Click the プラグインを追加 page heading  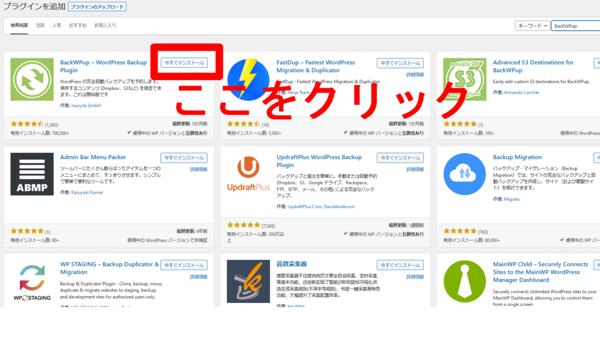pyautogui.click(x=34, y=6)
